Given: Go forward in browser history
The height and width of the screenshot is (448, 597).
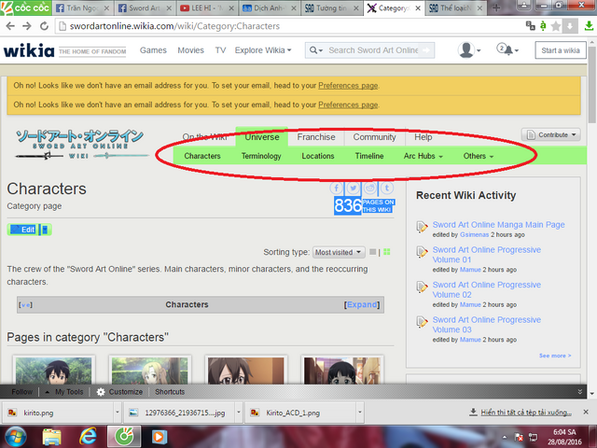Looking at the screenshot, I should click(27, 26).
